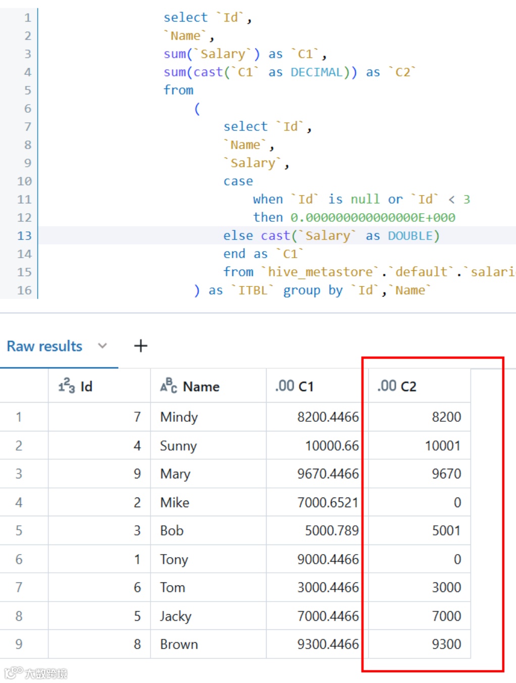Click the 9300 C2 value

point(446,644)
